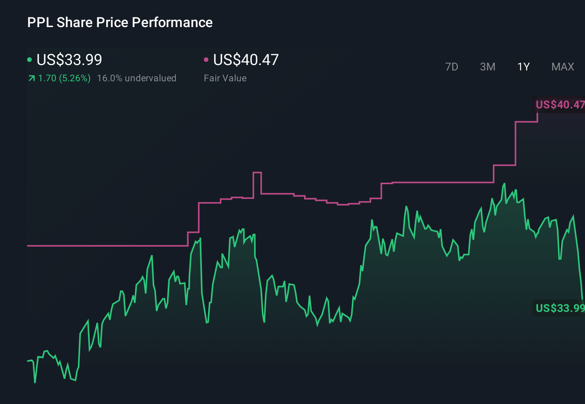585x404 pixels.
Task: Enable the MAX time range view
Action: [x=562, y=67]
